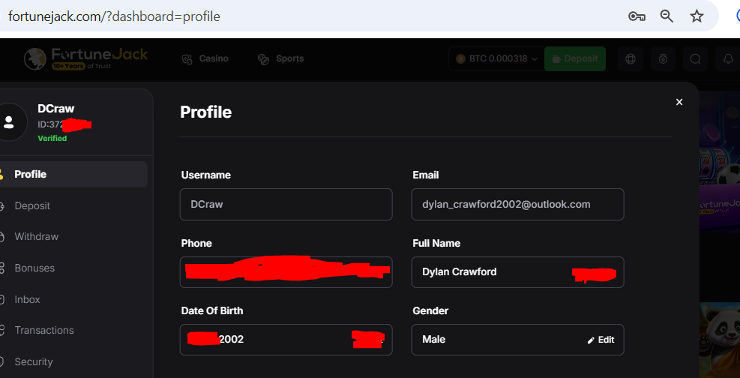740x378 pixels.
Task: Click the browser address bar URL
Action: 114,16
